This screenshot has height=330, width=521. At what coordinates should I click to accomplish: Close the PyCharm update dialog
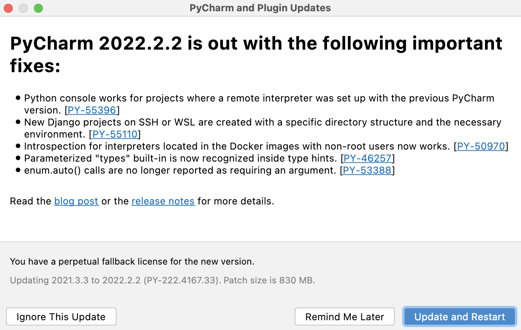pos(8,8)
